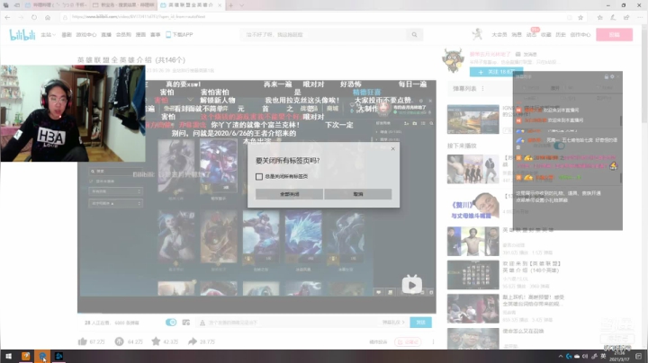The image size is (648, 363).
Task: Check 总是关闭所有标签页 checkbox
Action: (259, 176)
